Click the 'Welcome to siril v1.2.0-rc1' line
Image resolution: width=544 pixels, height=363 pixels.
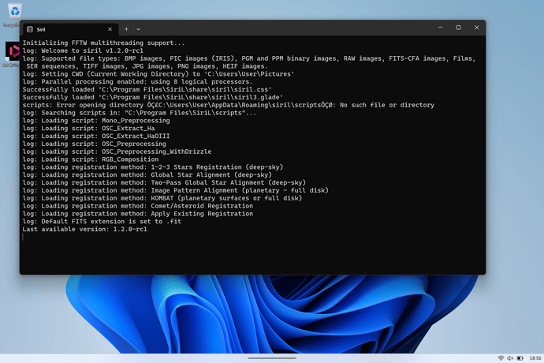click(x=83, y=51)
